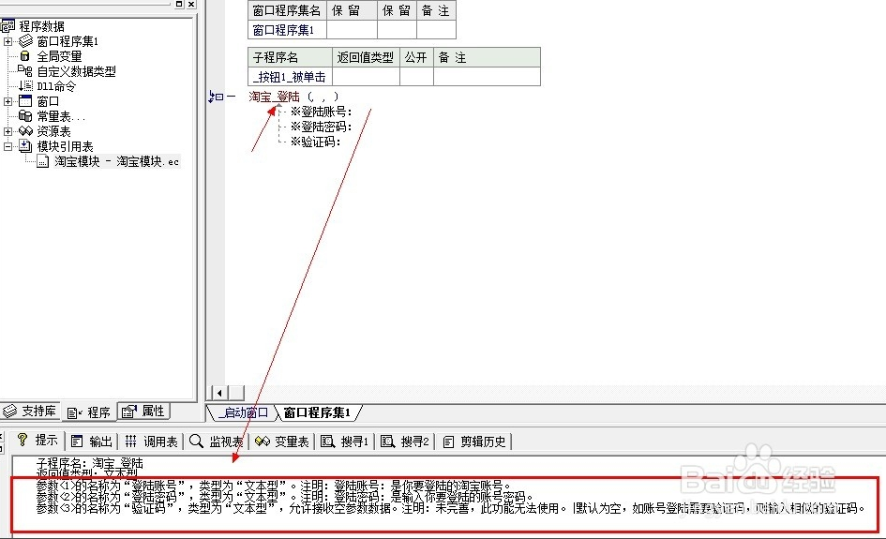The height and width of the screenshot is (539, 886).
Task: Click the 属性 tab icon
Action: click(129, 412)
